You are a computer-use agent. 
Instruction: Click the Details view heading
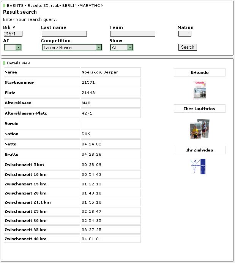pyautogui.click(x=18, y=63)
